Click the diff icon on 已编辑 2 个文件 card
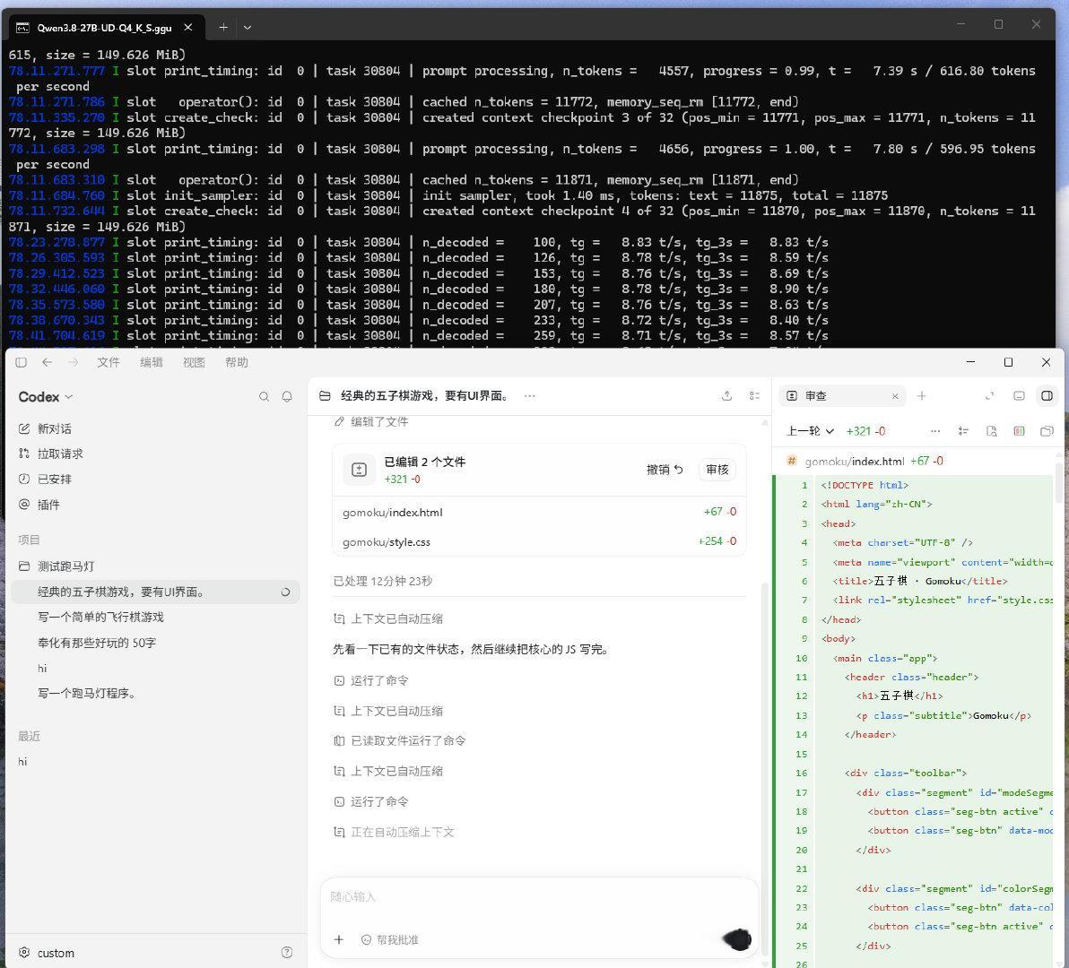The image size is (1069, 968). tap(360, 470)
